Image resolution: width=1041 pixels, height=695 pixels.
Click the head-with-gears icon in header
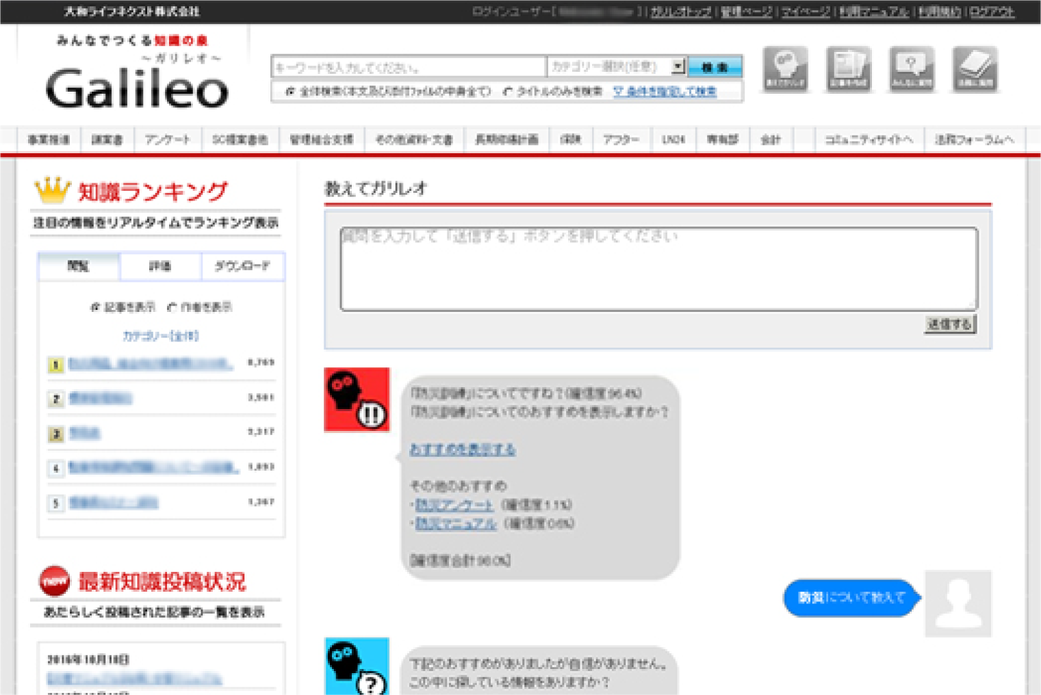point(785,69)
